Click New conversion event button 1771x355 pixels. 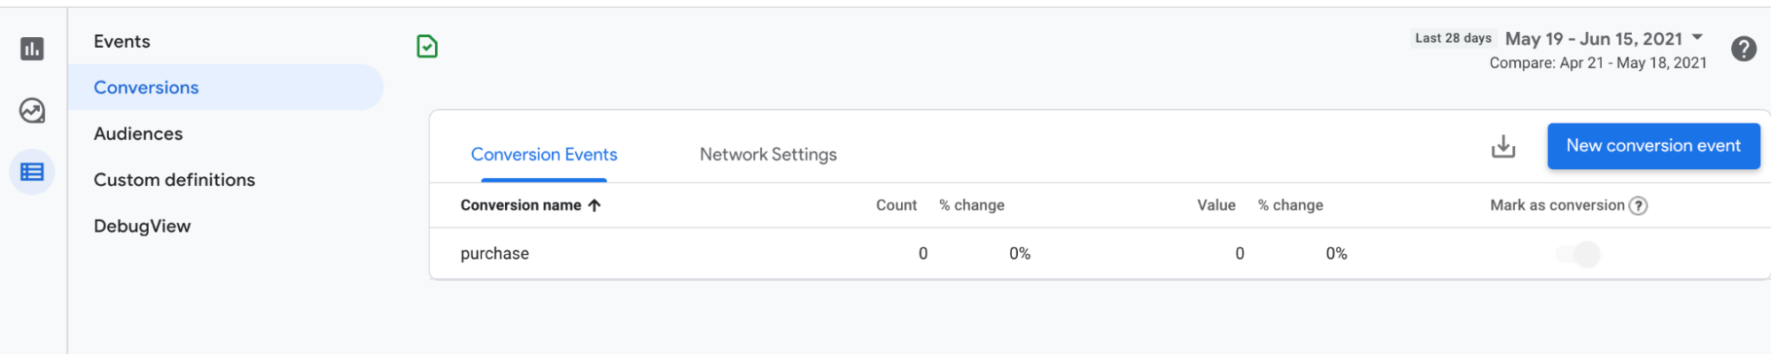(1652, 146)
